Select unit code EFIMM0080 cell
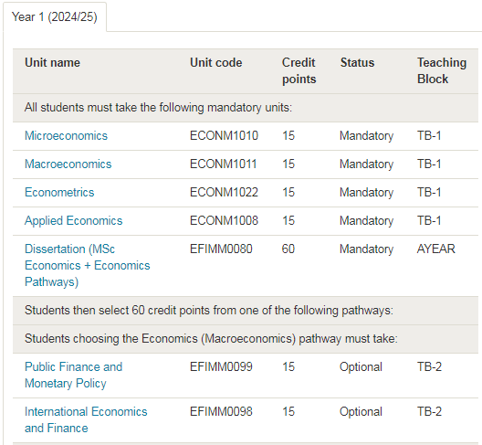482x445 pixels. click(221, 249)
